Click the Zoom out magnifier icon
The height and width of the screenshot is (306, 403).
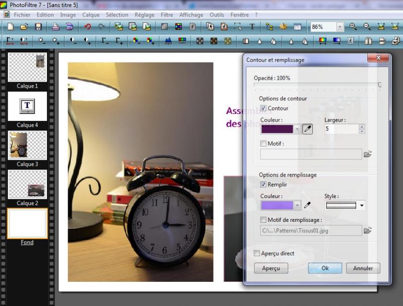click(x=367, y=27)
